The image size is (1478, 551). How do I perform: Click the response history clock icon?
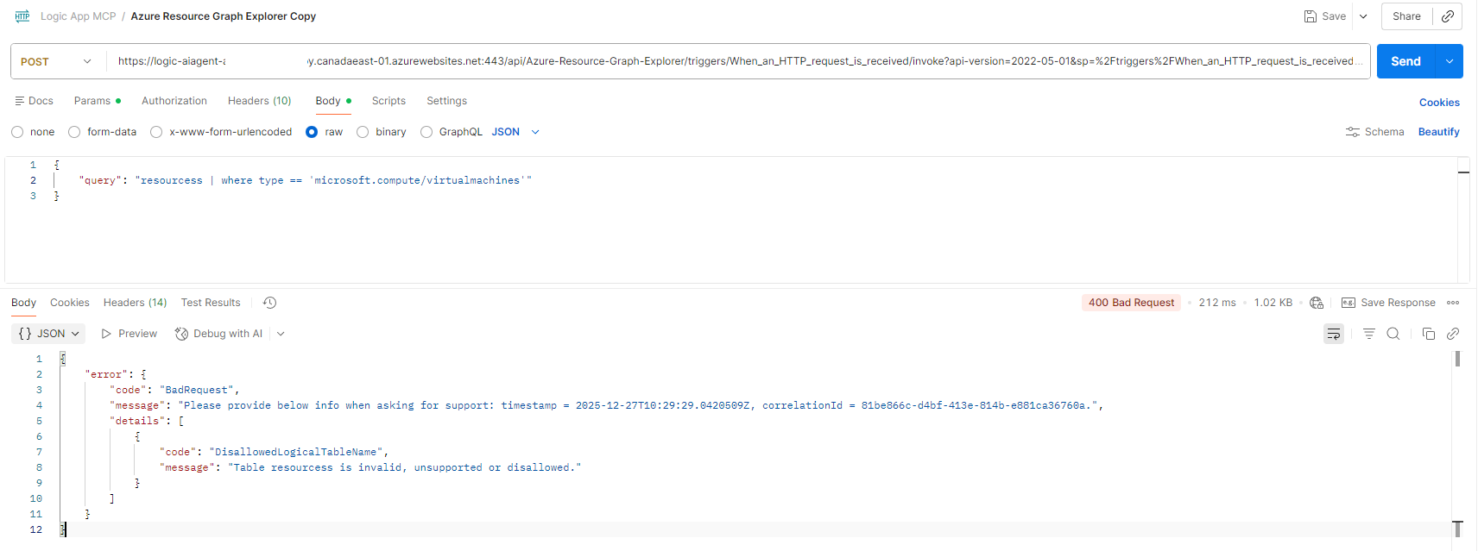pyautogui.click(x=269, y=303)
